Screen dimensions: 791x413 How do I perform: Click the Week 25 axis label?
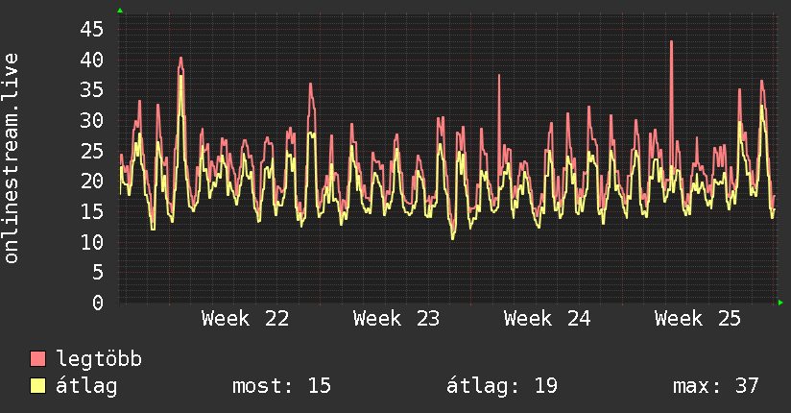[698, 319]
